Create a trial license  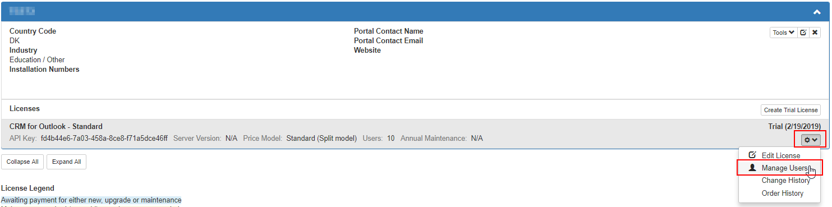point(790,110)
